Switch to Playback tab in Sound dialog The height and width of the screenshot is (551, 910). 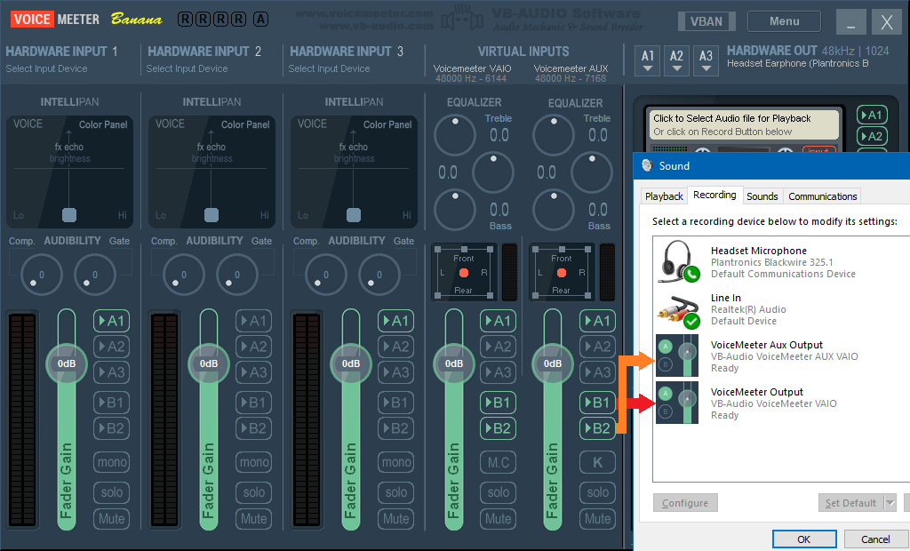coord(664,196)
